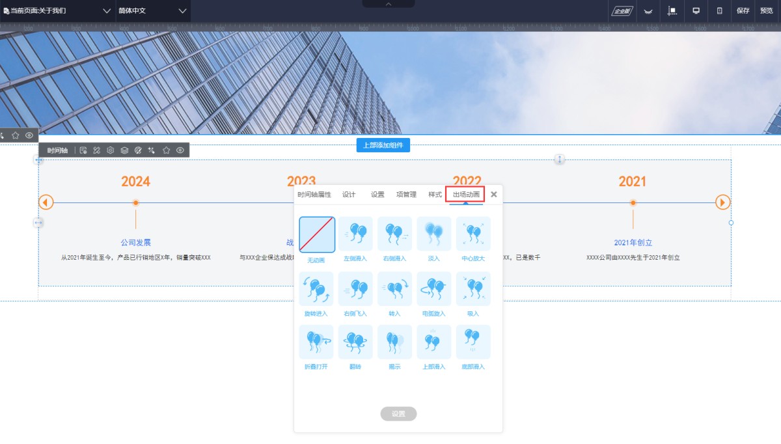Apply the 电弧旋入 animation
Screen dimensions: 781x444
click(x=434, y=289)
